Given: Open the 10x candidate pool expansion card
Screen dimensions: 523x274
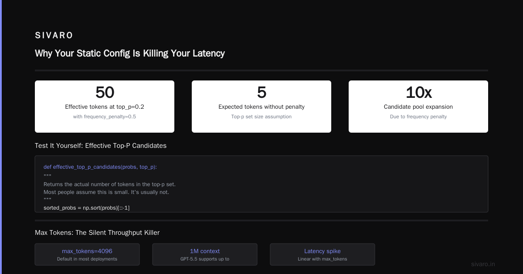Looking at the screenshot, I should click(x=418, y=107).
